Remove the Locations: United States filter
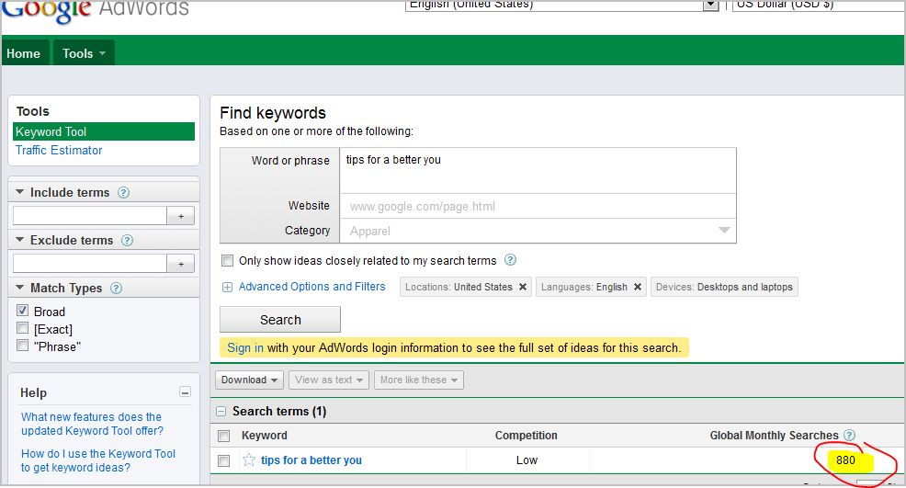This screenshot has height=488, width=906. tap(523, 287)
